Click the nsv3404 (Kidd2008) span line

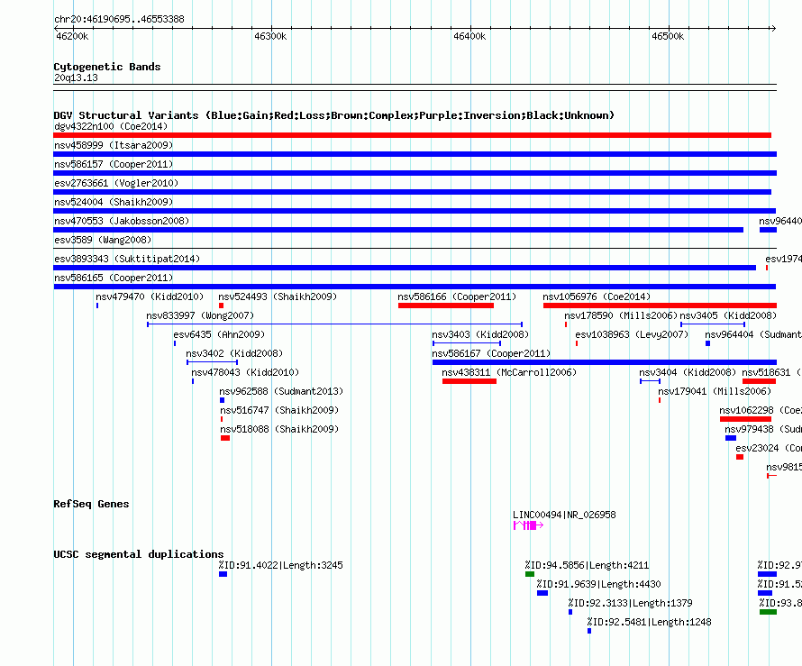tap(650, 381)
